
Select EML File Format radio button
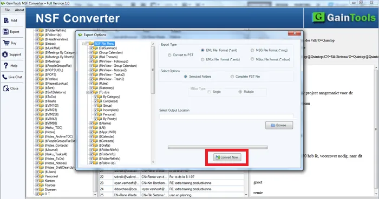coord(202,50)
